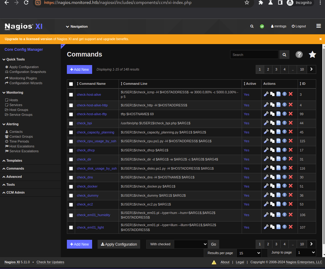Open the With checked dropdown
This screenshot has width=325, height=269.
tap(191, 244)
